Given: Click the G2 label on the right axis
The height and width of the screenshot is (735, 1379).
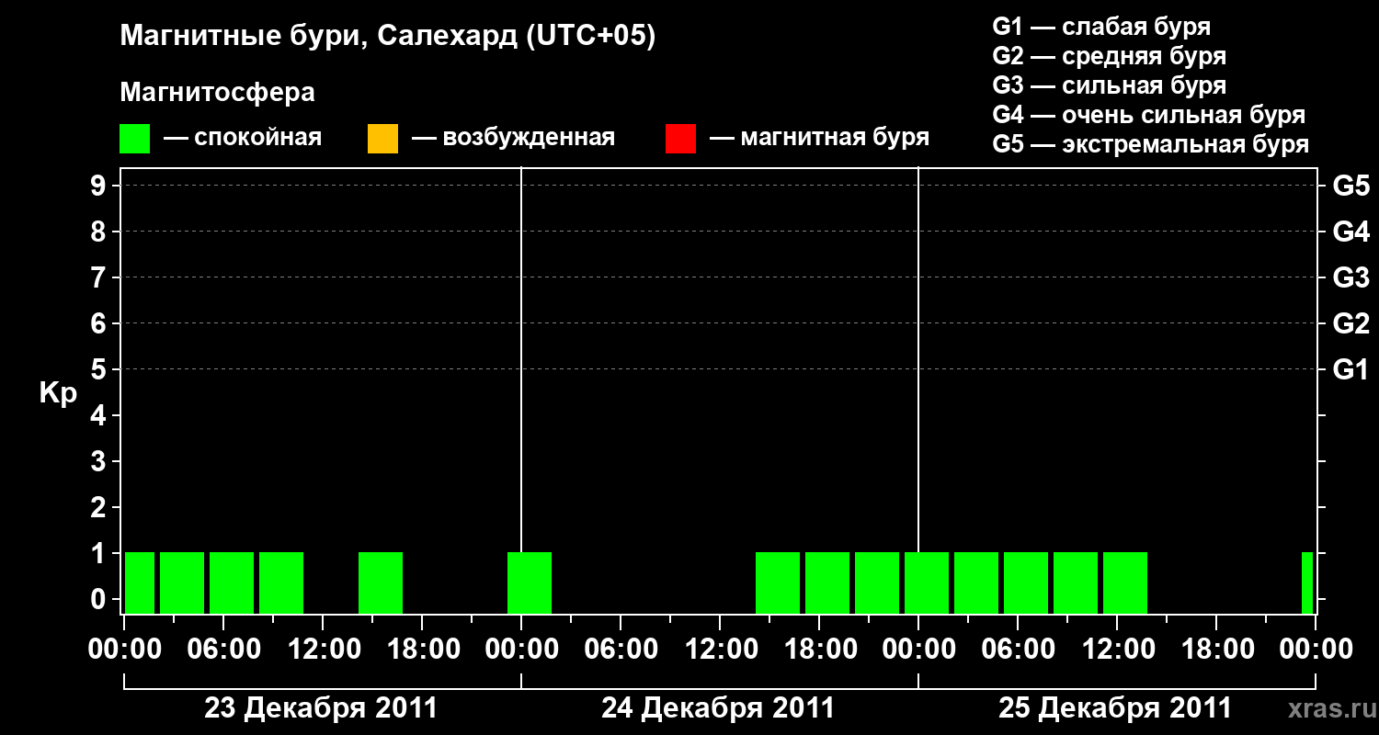Looking at the screenshot, I should 1351,323.
